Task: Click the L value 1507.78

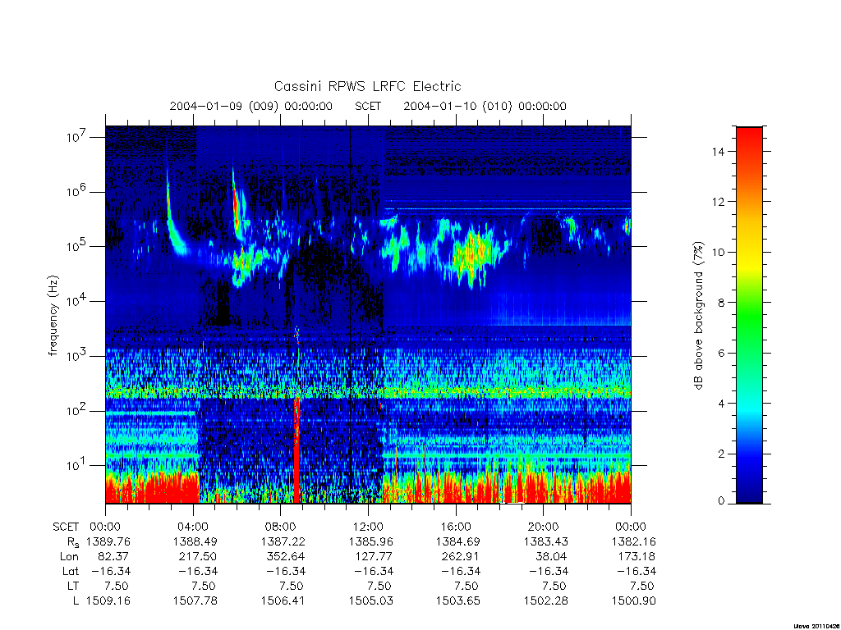Action: (195, 600)
